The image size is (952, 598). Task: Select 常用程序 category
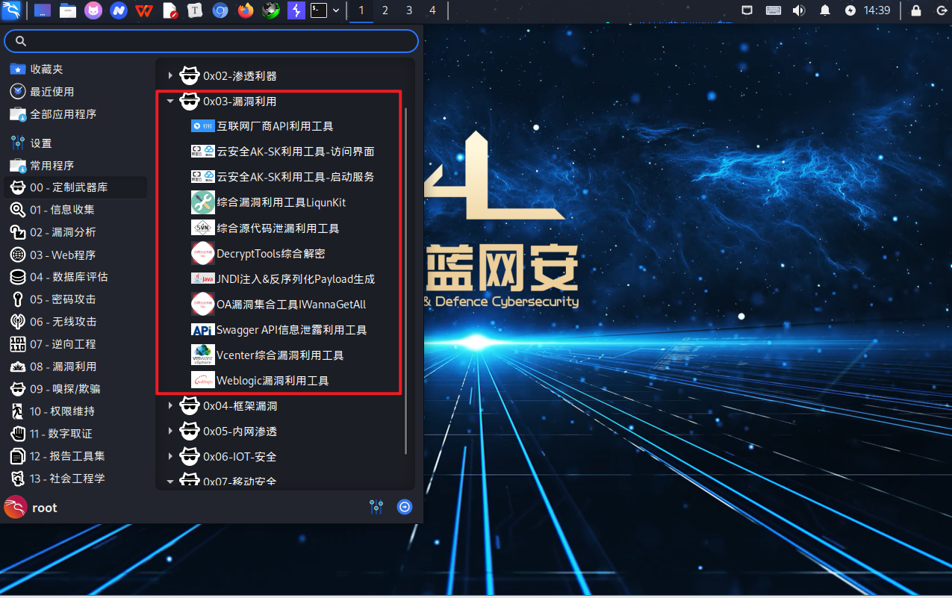[x=75, y=165]
